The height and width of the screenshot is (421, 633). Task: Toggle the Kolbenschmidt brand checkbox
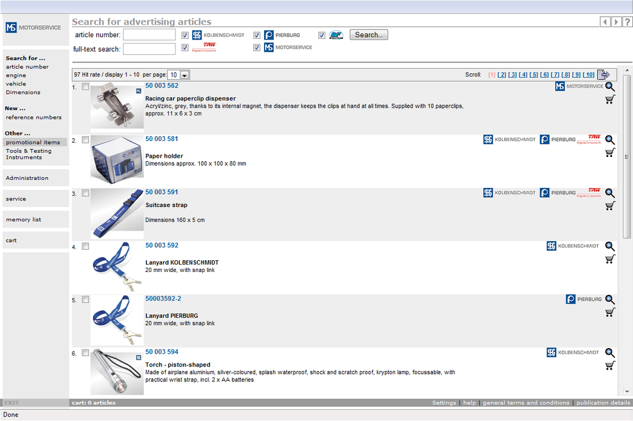click(185, 35)
